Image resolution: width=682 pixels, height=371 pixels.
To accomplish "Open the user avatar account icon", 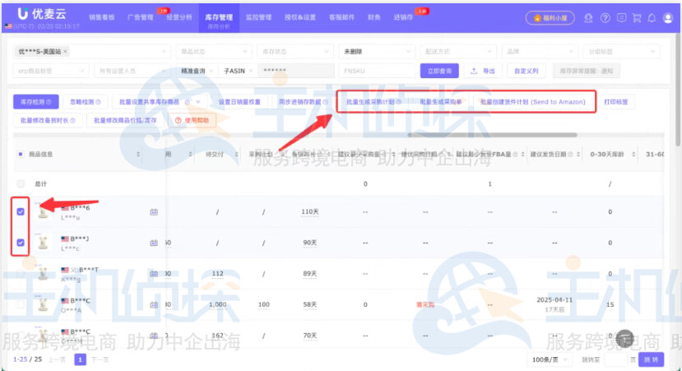I will click(x=668, y=18).
